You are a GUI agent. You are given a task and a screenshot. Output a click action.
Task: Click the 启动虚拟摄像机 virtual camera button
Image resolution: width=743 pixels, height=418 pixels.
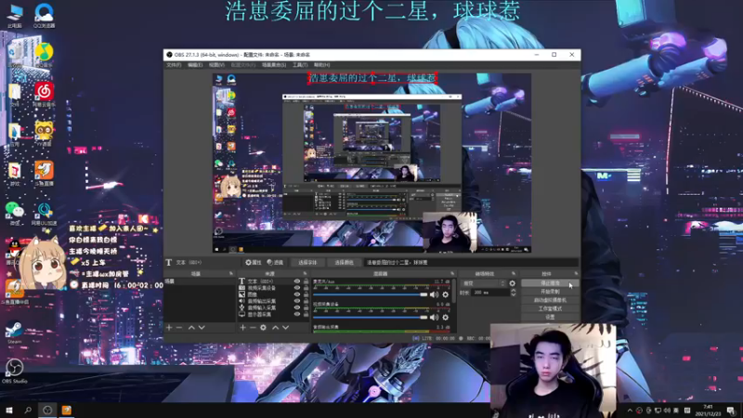pos(550,300)
